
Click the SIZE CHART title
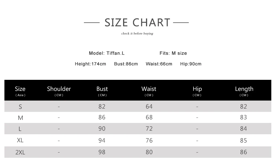[x=137, y=23]
